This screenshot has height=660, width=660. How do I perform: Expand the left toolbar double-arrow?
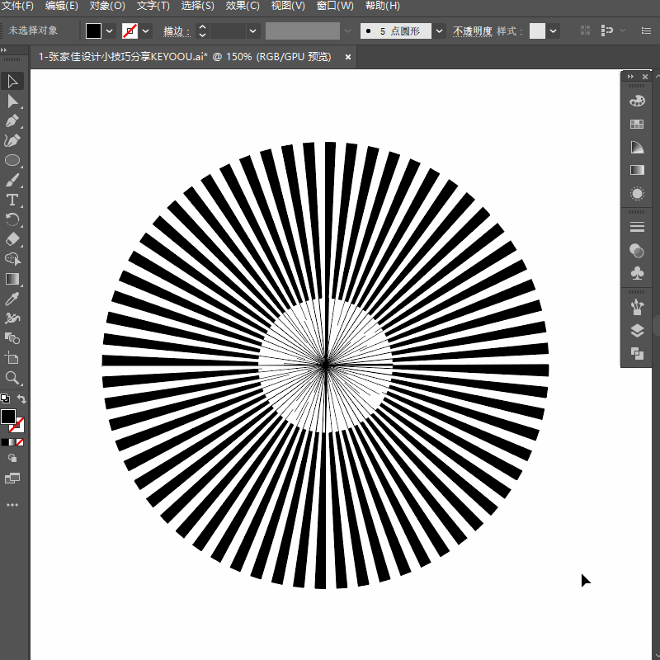point(4,49)
